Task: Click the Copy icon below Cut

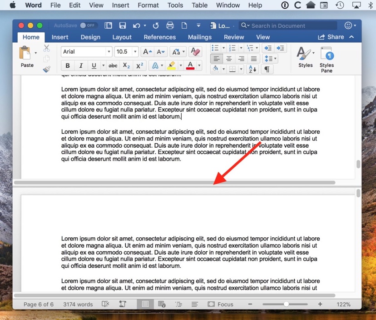Action: [46, 59]
